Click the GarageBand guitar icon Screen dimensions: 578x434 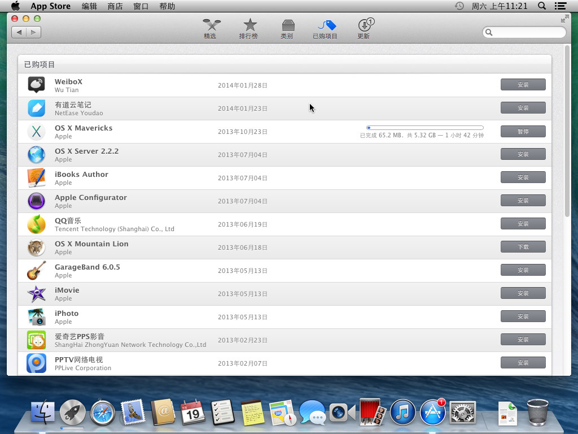point(37,271)
